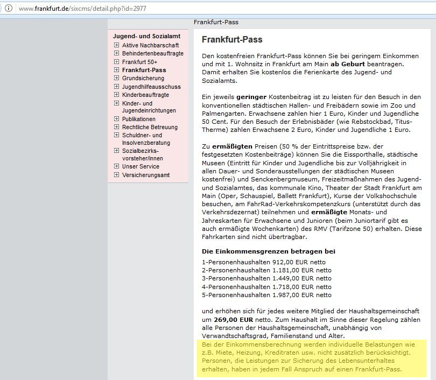The width and height of the screenshot is (436, 380).
Task: Click the heading Die Einkommensgrenzen betragen bei
Action: click(x=269, y=251)
